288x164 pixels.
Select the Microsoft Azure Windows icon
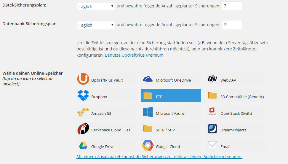[148, 112]
